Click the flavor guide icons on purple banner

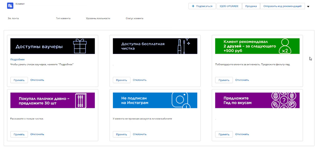[x=284, y=100]
